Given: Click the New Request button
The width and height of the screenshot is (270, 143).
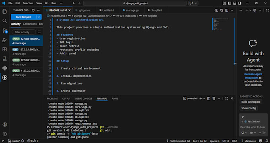Looking at the screenshot, I should (23, 17).
